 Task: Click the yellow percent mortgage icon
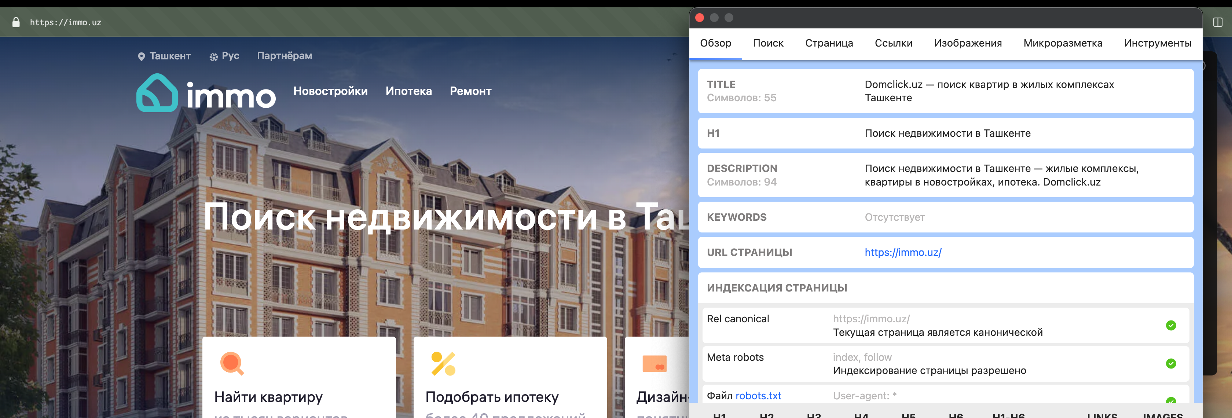click(443, 363)
